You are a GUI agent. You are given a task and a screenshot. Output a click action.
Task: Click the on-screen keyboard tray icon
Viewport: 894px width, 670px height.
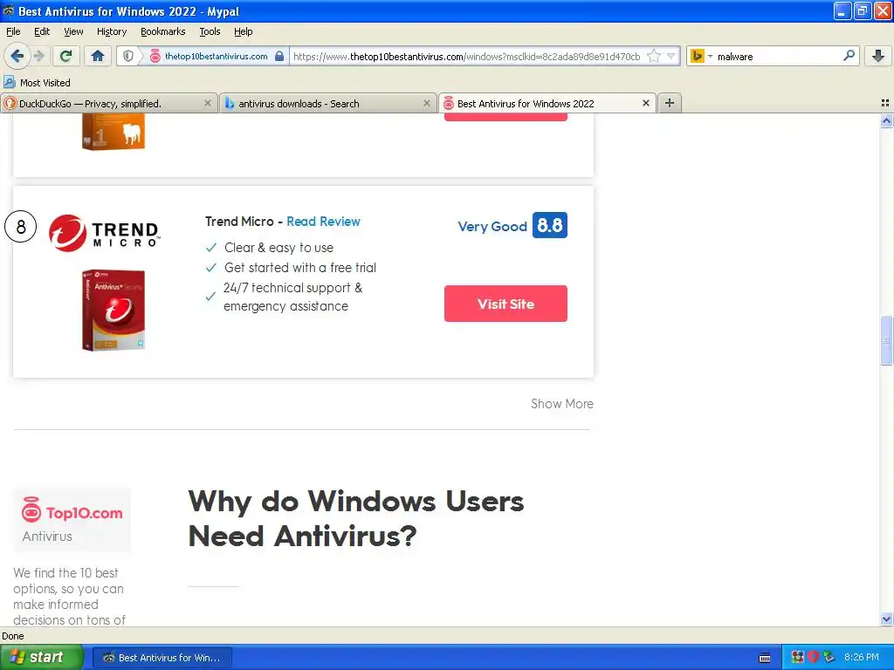pyautogui.click(x=765, y=658)
